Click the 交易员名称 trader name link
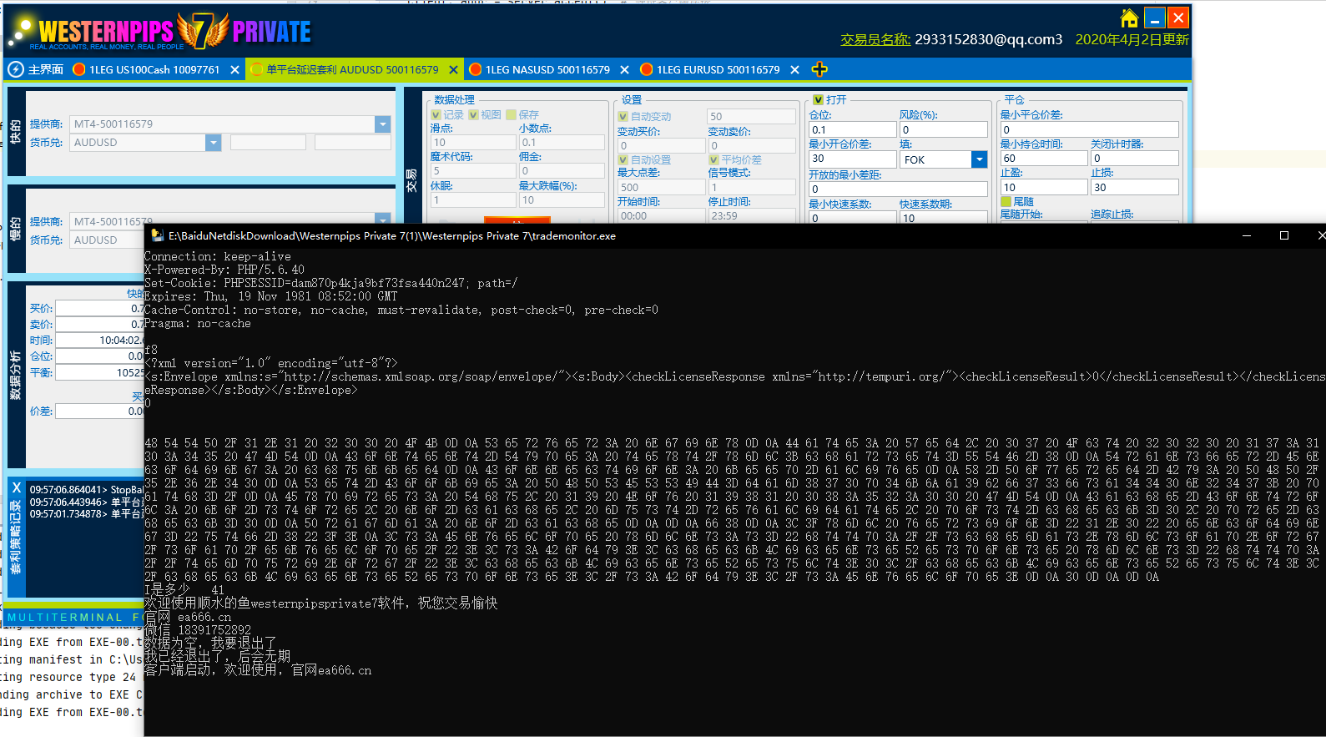 (x=875, y=39)
